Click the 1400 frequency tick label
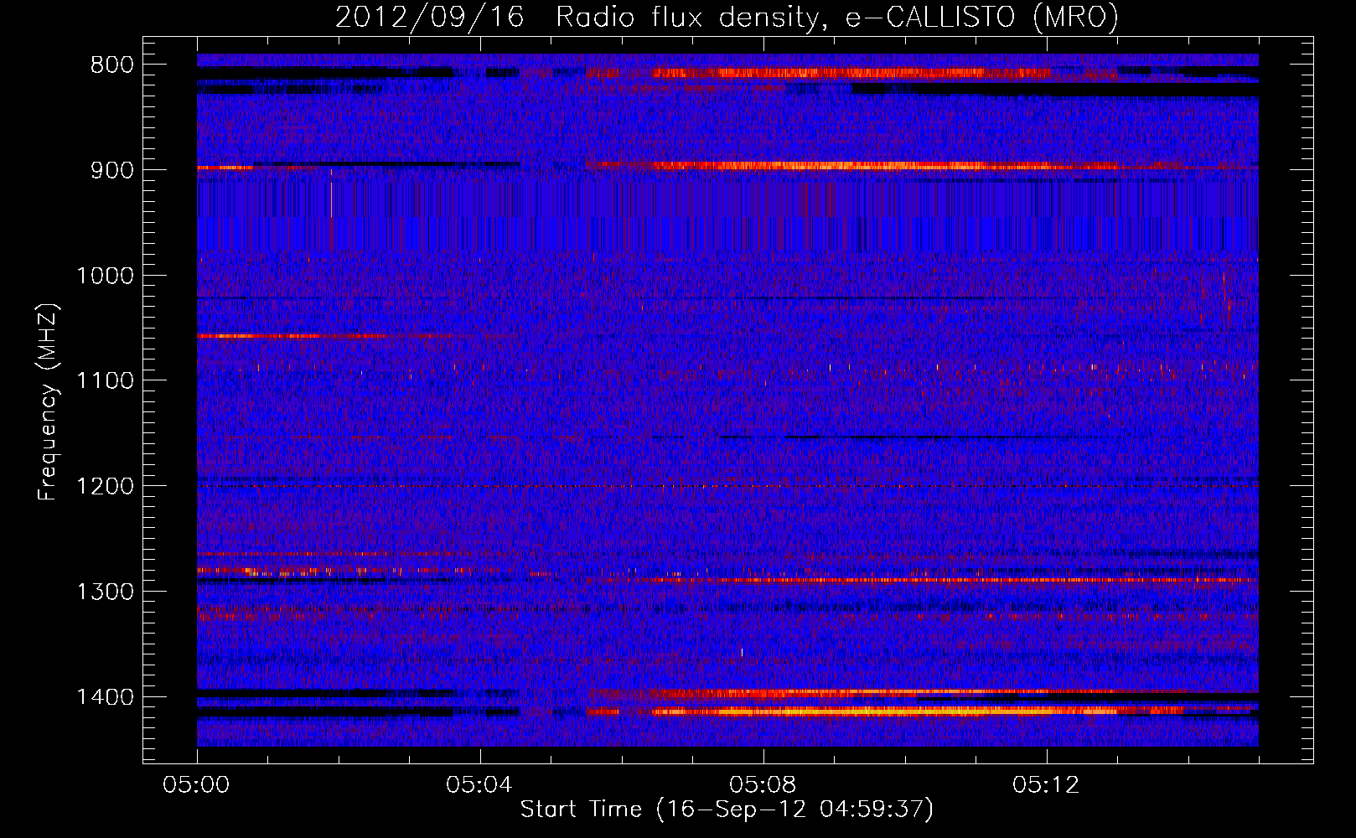1356x838 pixels. [x=105, y=697]
